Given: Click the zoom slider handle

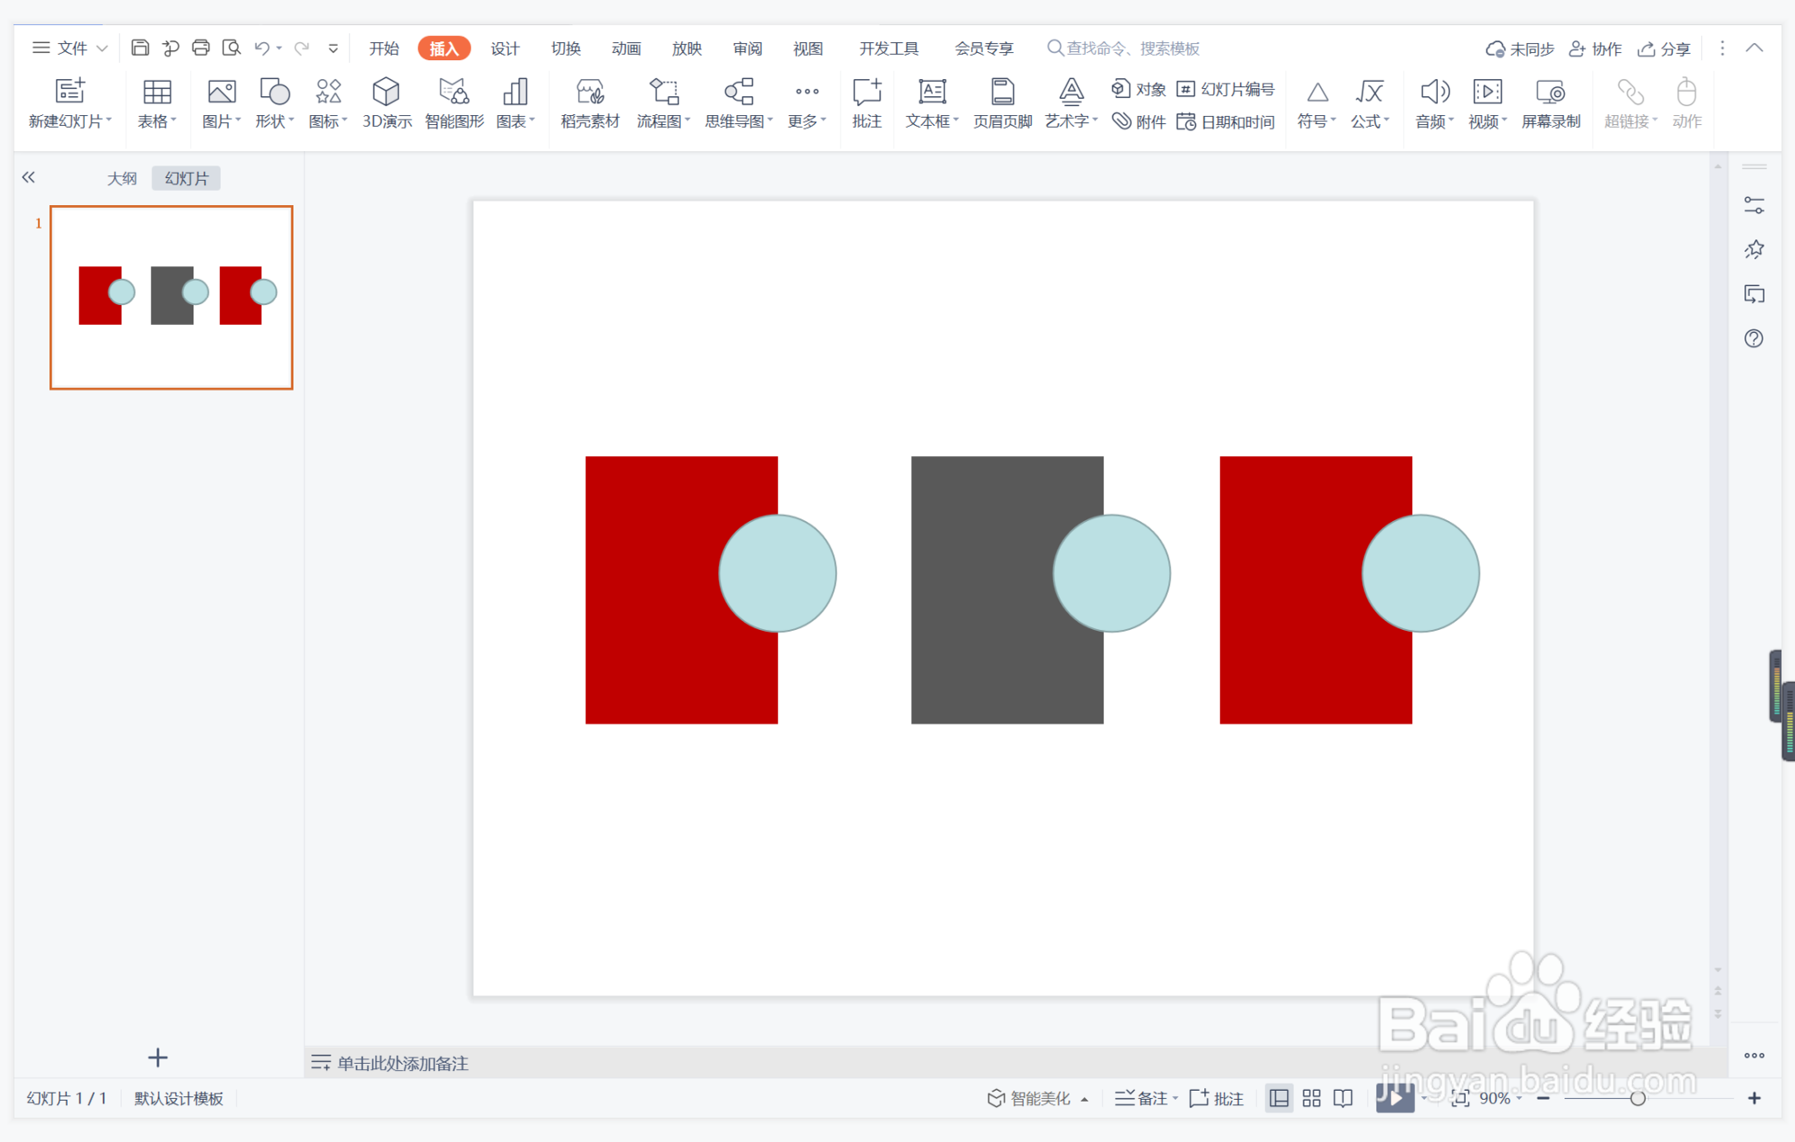Looking at the screenshot, I should pos(1637,1098).
